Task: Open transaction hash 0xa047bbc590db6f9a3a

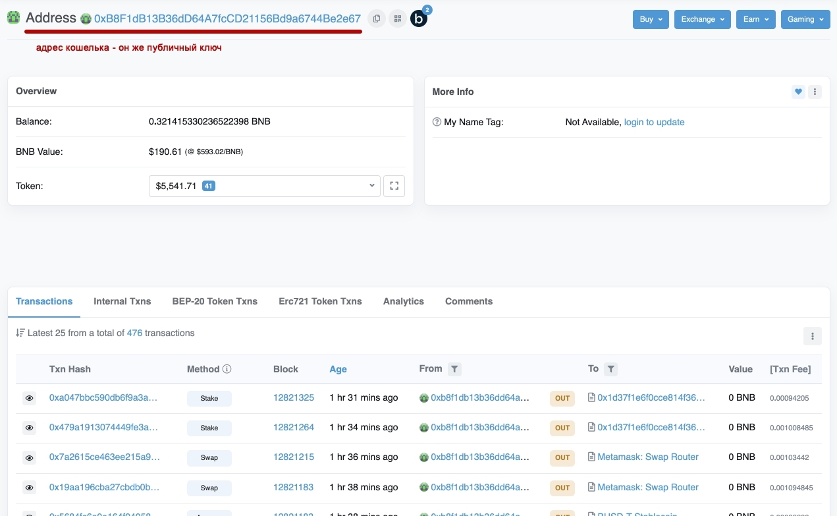Action: coord(103,397)
